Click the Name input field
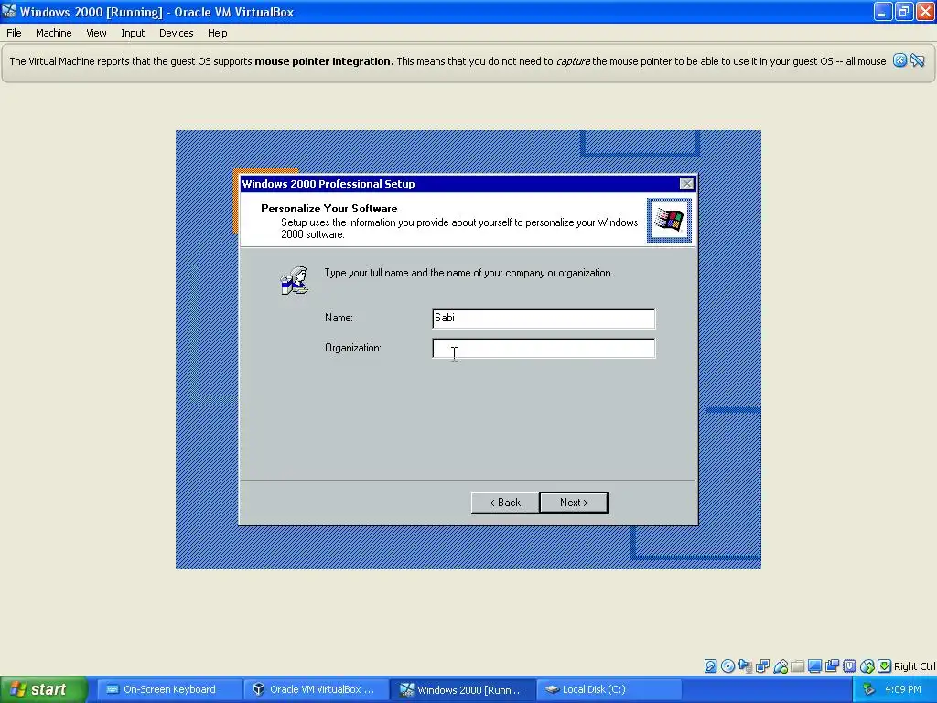 coord(544,318)
